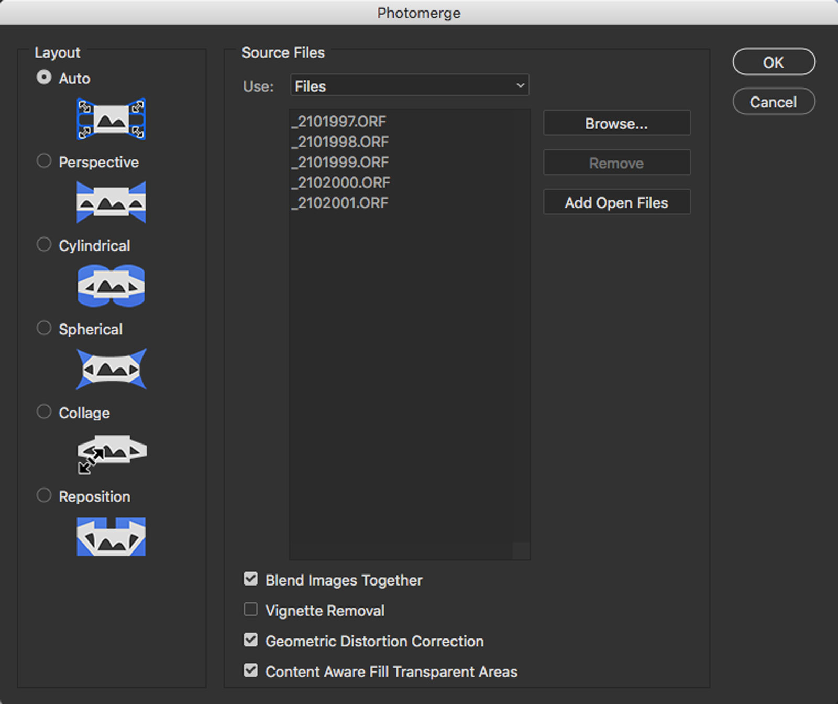
Task: Click the Browse... button
Action: click(x=616, y=123)
